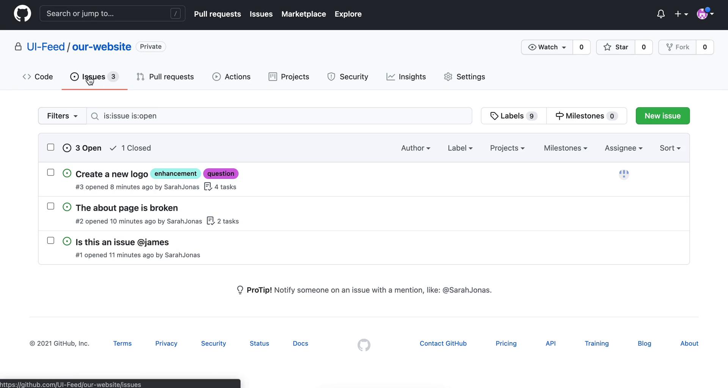
Task: Switch to the repository Pull requests tab
Action: pos(165,77)
